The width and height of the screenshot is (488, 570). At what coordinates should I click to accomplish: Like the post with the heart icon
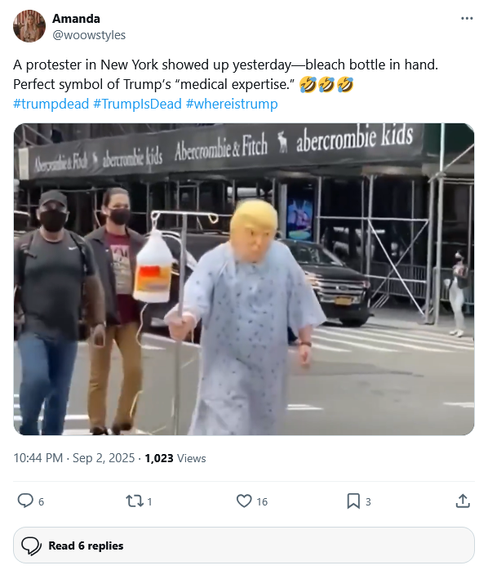(244, 501)
